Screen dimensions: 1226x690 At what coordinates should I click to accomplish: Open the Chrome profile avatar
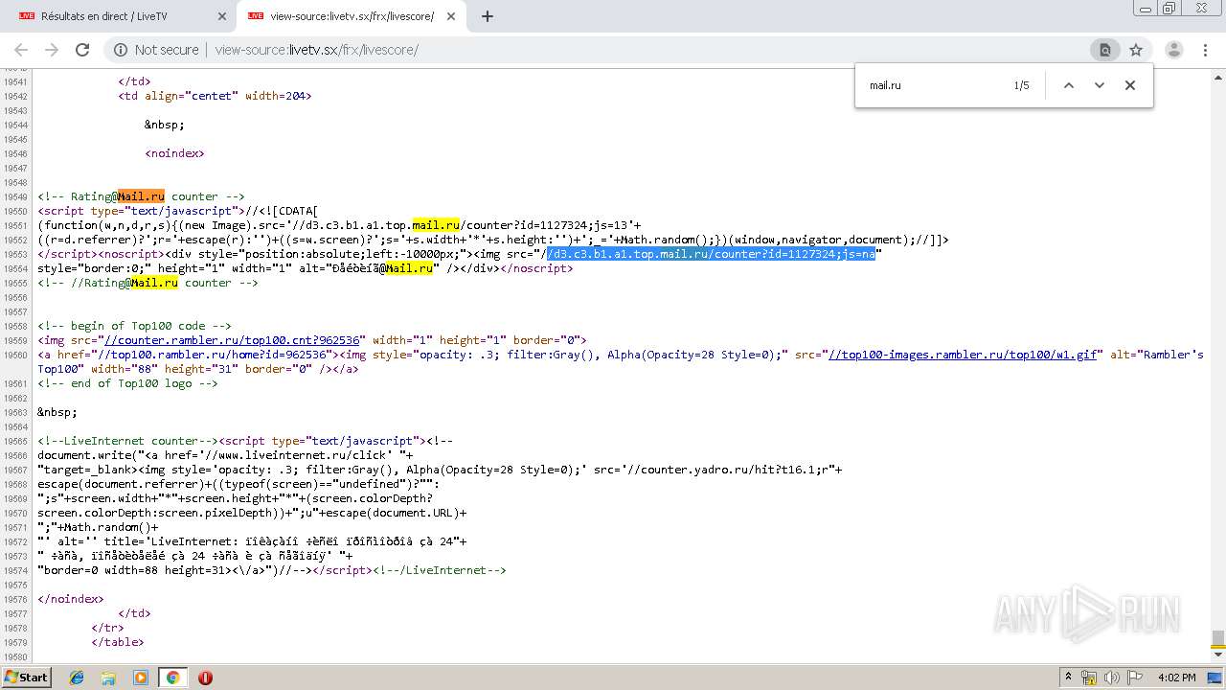(1173, 50)
